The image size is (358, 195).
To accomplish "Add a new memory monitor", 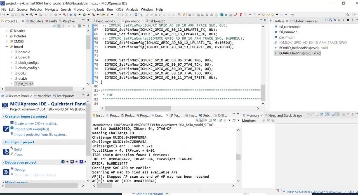I will click(264, 121).
